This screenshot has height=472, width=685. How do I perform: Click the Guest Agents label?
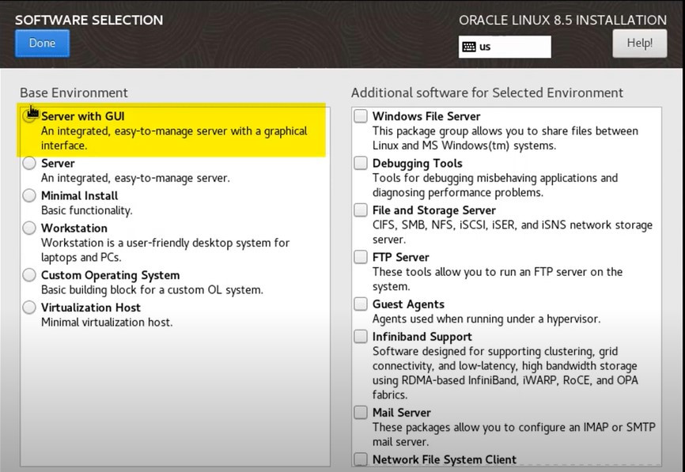408,304
